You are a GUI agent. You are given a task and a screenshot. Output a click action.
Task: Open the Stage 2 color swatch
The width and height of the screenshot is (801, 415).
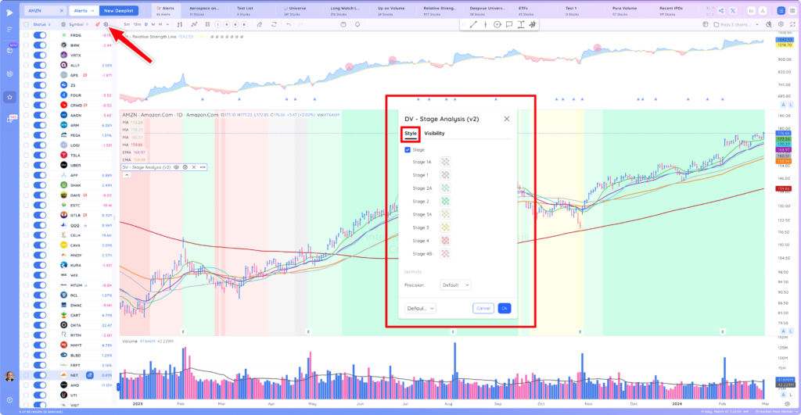point(445,201)
